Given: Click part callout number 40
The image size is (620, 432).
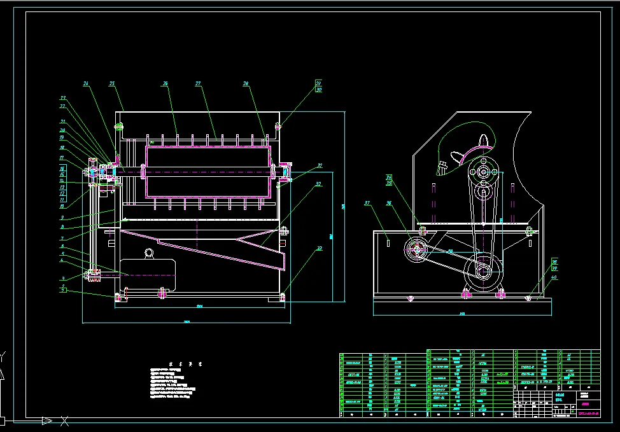Looking at the screenshot, I should tap(554, 277).
